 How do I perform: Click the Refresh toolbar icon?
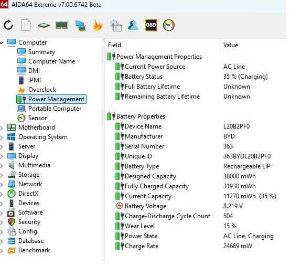click(8, 25)
